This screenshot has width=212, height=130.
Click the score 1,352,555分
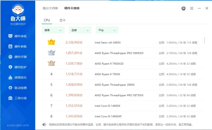coord(74,106)
